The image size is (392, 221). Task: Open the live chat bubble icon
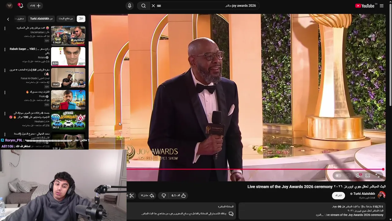pos(231,214)
